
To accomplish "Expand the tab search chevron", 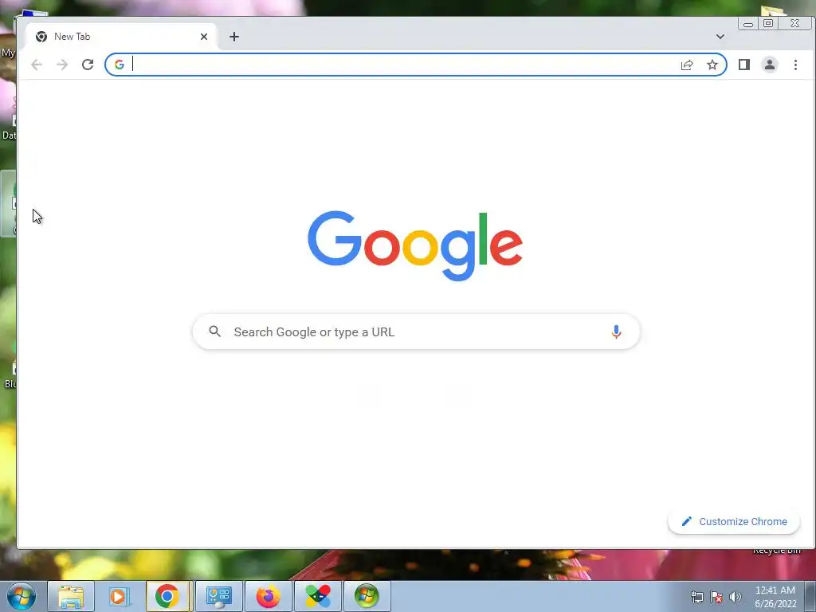I will (720, 37).
